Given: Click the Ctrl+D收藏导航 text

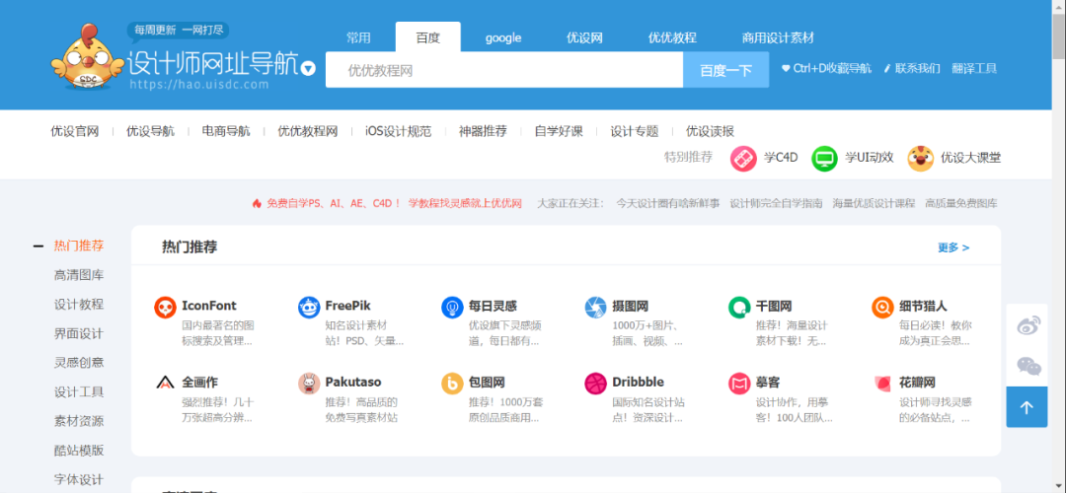Looking at the screenshot, I should click(x=831, y=69).
